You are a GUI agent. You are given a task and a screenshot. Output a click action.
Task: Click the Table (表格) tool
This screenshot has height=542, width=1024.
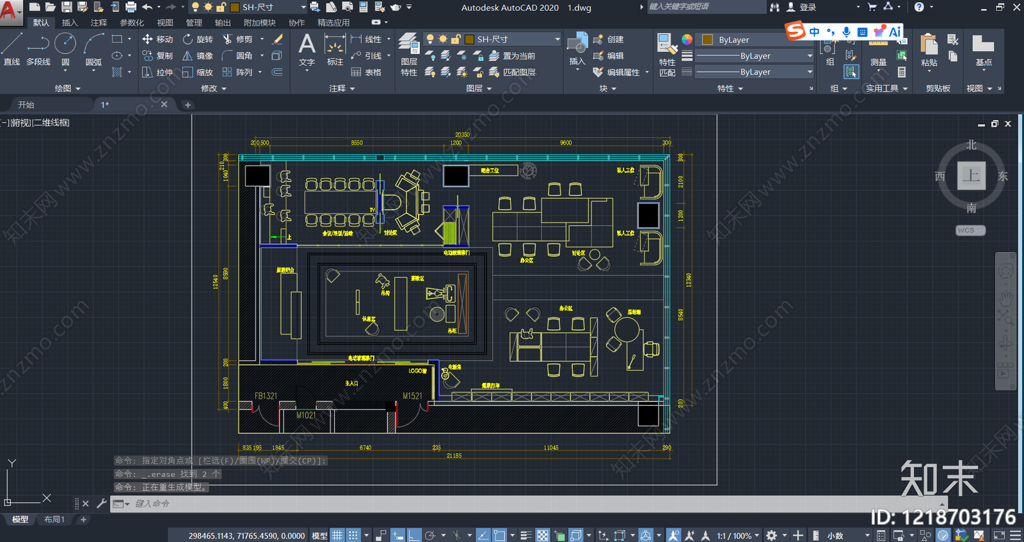(366, 72)
